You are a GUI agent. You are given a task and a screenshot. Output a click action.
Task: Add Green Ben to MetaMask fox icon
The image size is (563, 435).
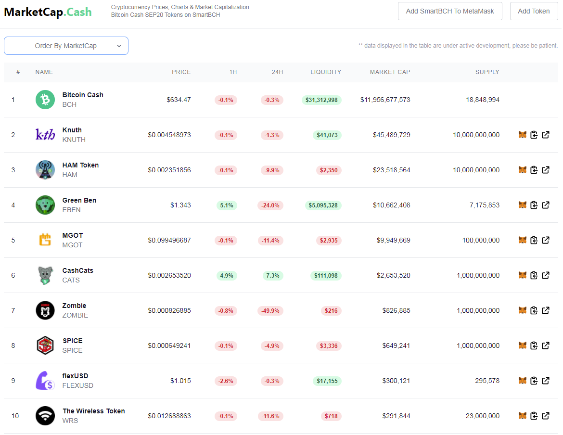523,205
